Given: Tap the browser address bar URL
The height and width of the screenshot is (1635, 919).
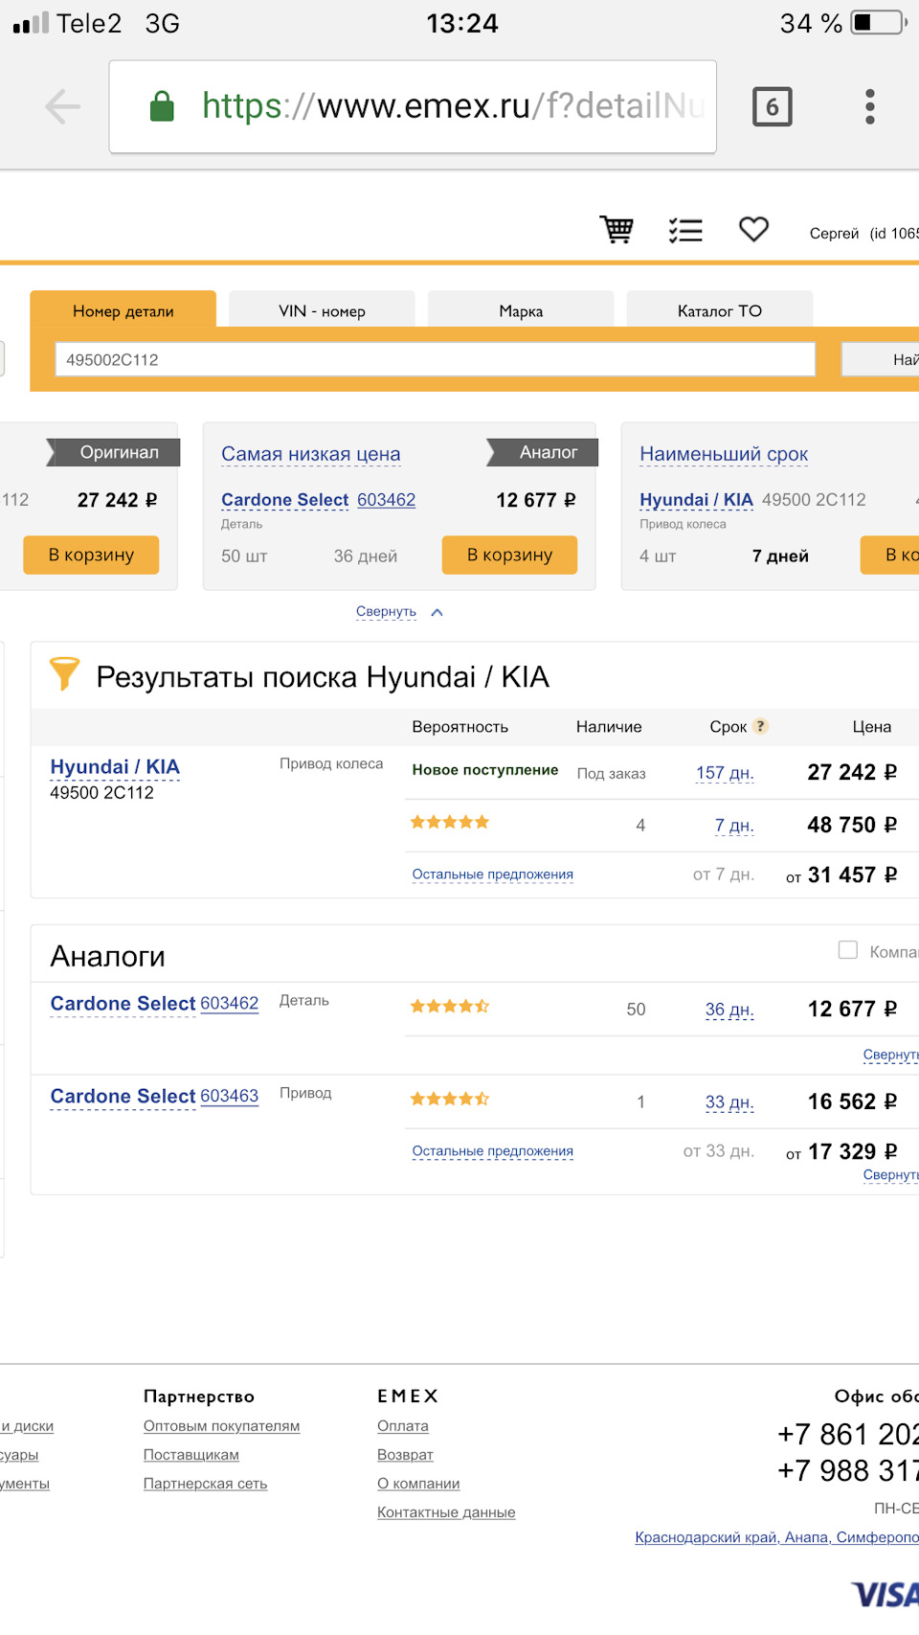Looking at the screenshot, I should point(452,106).
